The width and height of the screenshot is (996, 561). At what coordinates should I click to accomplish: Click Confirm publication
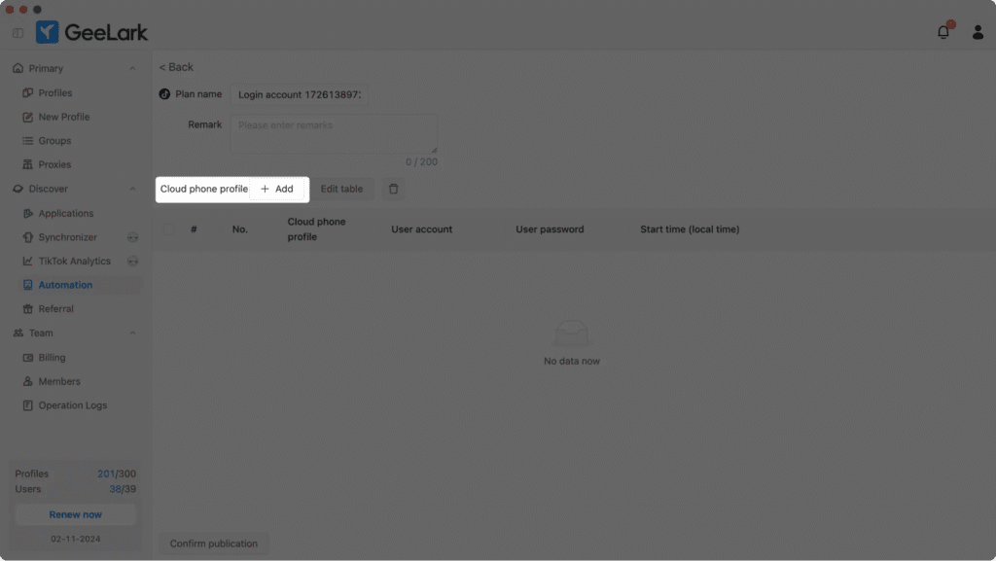214,543
